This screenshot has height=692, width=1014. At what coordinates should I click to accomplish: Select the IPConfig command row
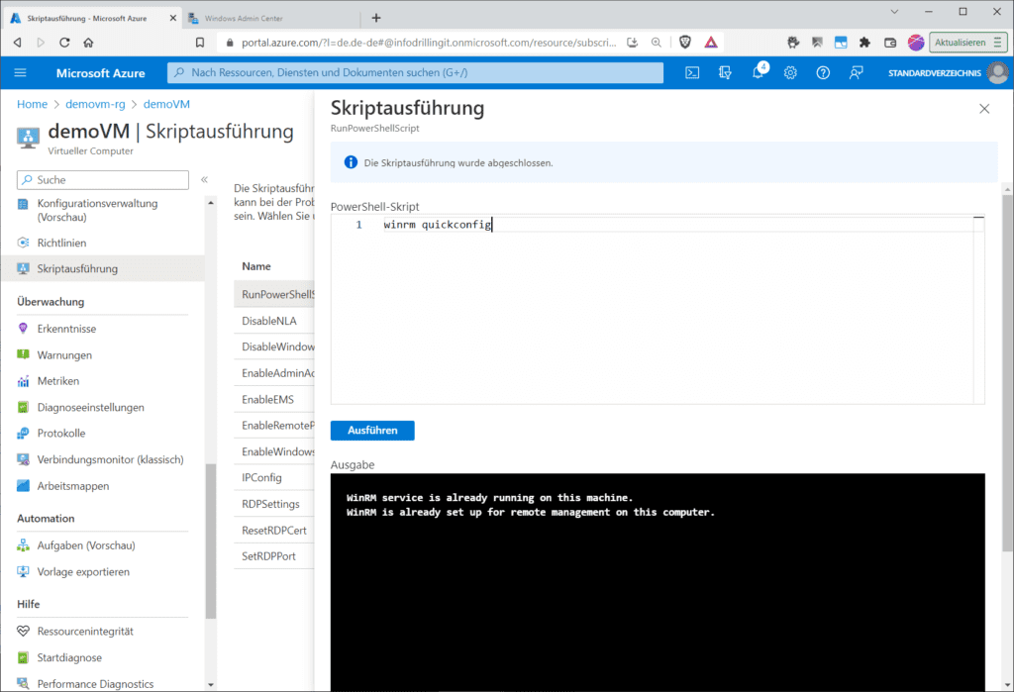pos(274,478)
